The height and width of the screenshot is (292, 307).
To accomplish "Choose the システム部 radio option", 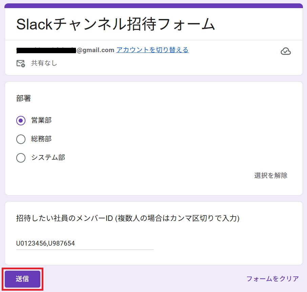I will pyautogui.click(x=21, y=158).
